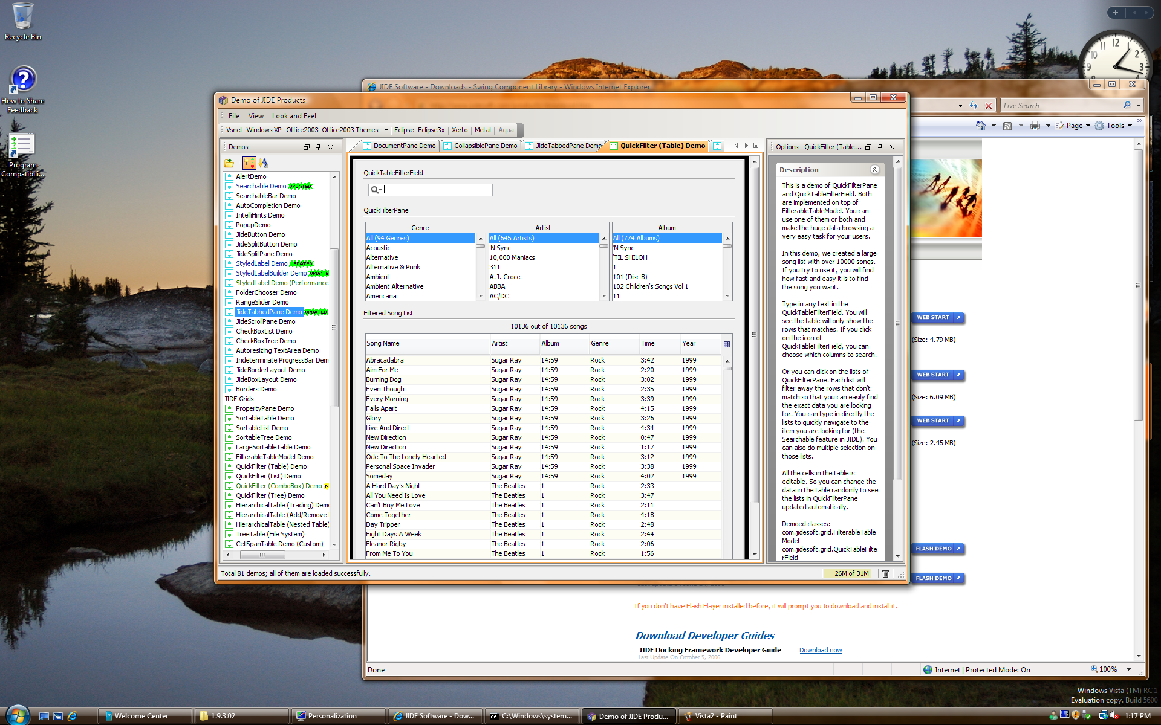
Task: Open the Look and Feel menu
Action: tap(294, 116)
